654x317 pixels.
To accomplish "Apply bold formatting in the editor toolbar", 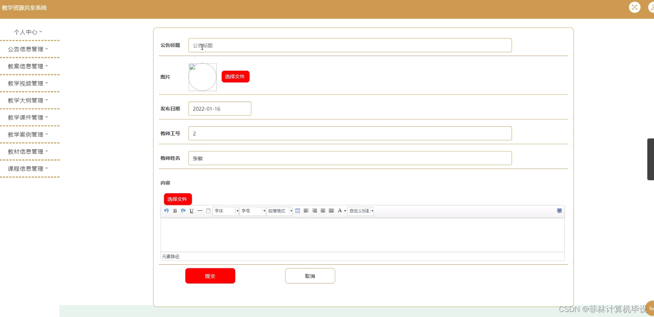I will (175, 211).
